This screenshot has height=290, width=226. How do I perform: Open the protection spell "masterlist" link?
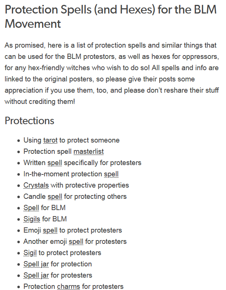point(89,152)
